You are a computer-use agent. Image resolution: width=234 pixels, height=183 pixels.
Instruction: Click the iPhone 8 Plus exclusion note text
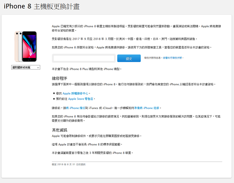(x=87, y=69)
